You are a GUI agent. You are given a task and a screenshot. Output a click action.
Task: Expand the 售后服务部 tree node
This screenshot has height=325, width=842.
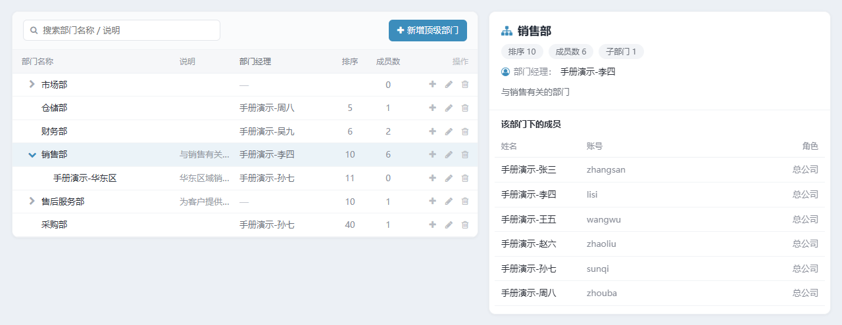pyautogui.click(x=32, y=201)
